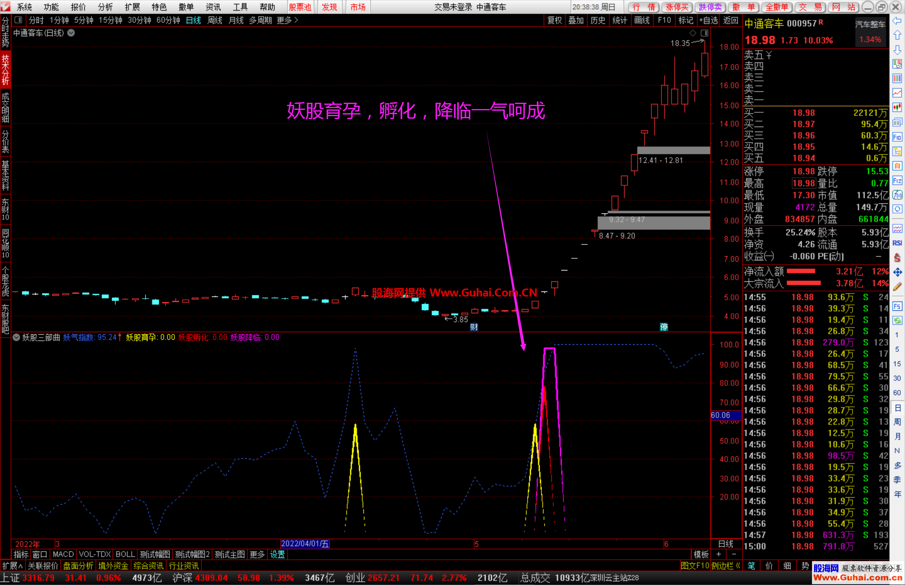Collapse the 妖股三部曲 indicator panel arrow

tap(16, 337)
